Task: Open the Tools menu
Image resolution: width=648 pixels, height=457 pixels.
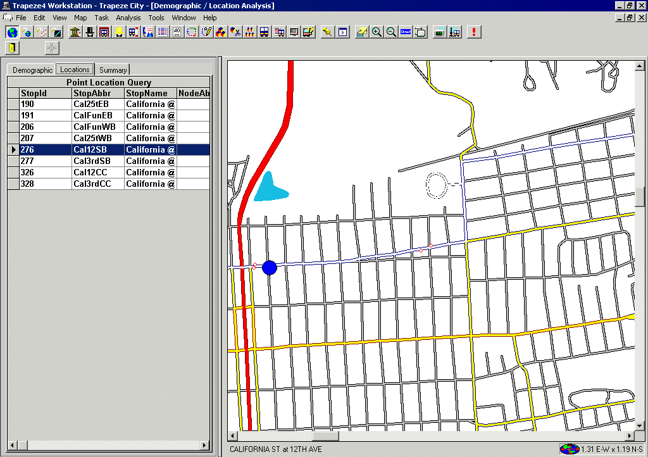Action: click(x=156, y=18)
